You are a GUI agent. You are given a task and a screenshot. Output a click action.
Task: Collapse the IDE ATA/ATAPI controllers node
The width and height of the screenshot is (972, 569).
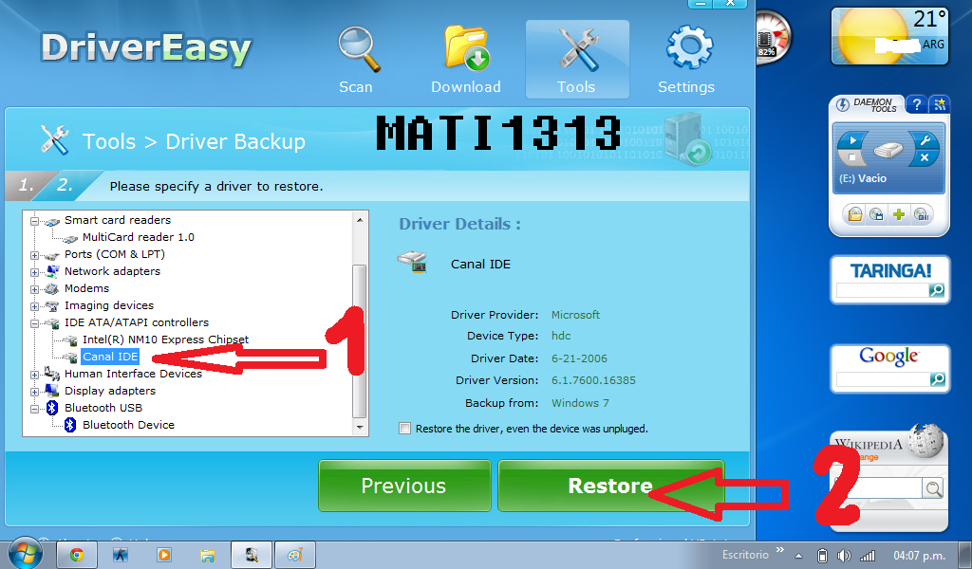[35, 323]
